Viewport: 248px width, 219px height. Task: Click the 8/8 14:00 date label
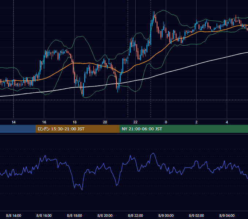pyautogui.click(x=13, y=216)
